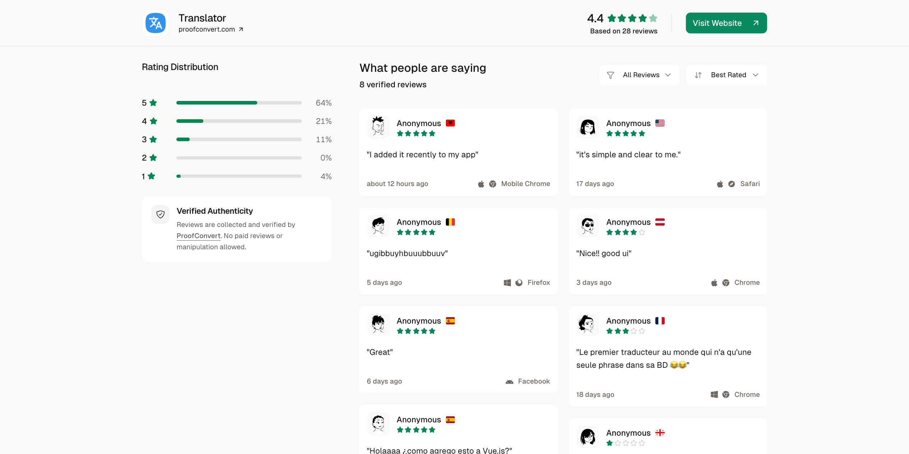Click the Firefox icon on the Belgian review
The height and width of the screenshot is (454, 909).
tap(519, 282)
